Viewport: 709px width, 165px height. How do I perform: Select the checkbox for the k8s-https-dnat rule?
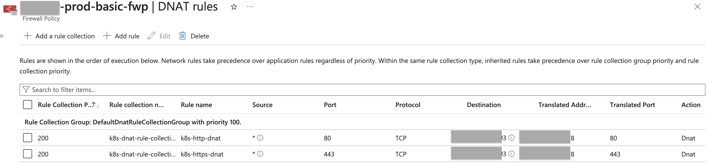(27, 154)
